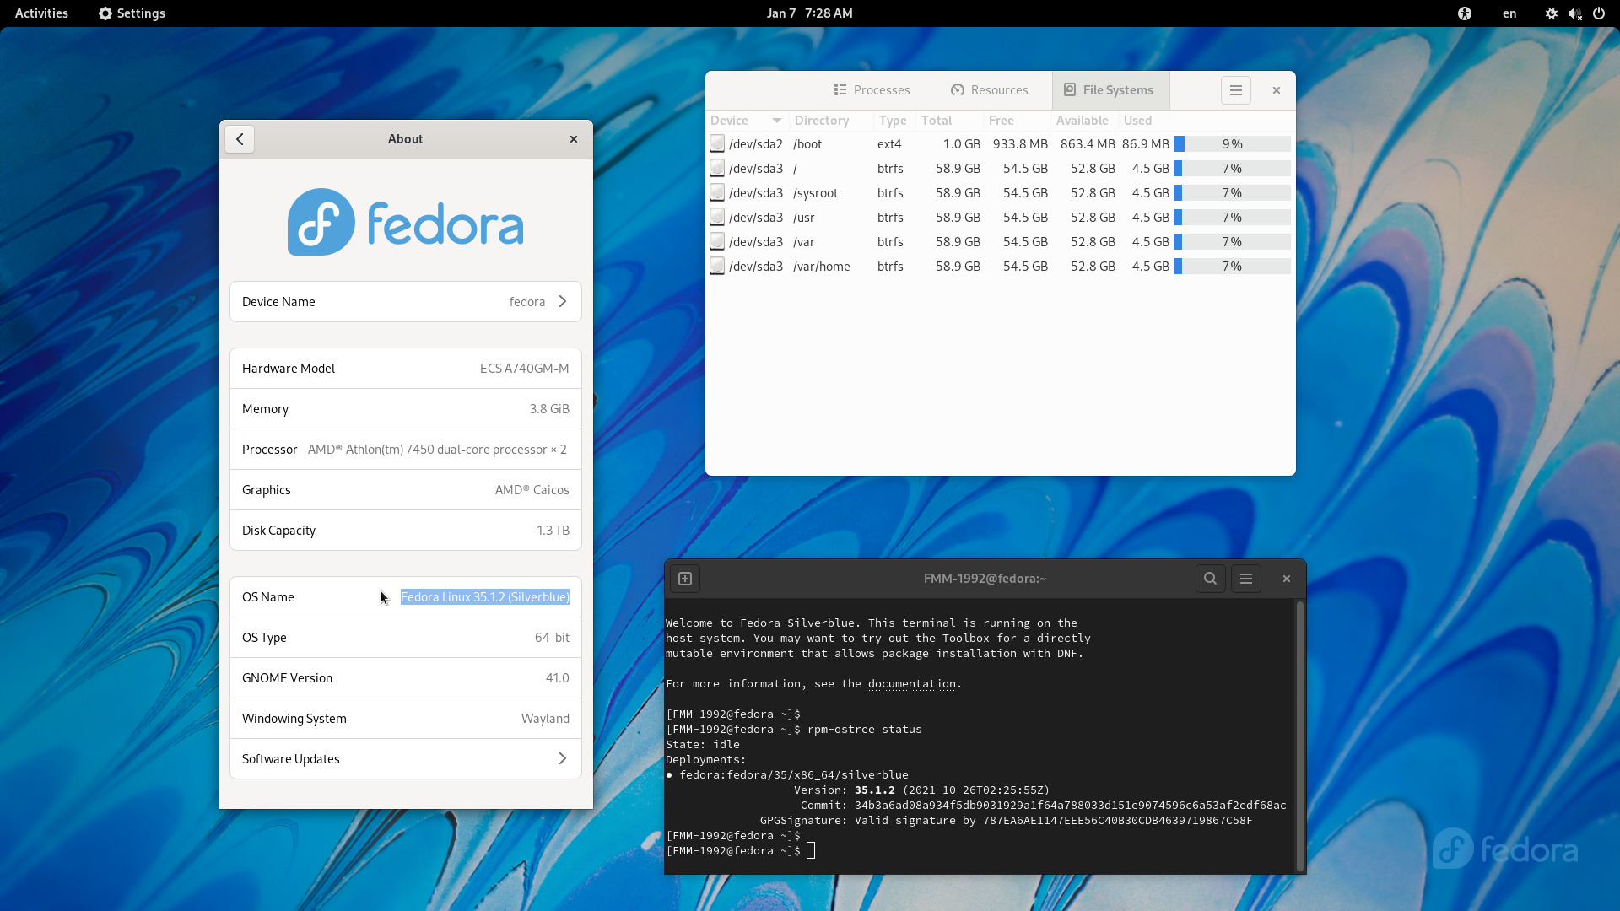Click ext4 type cell
Image resolution: width=1620 pixels, height=911 pixels.
click(889, 144)
